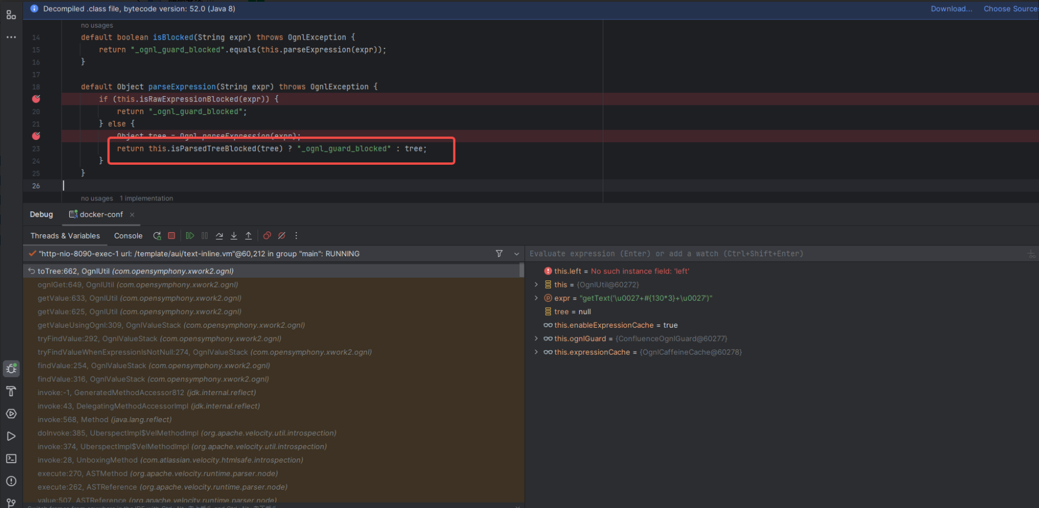
Task: Close the docker-conf tab
Action: pos(132,215)
